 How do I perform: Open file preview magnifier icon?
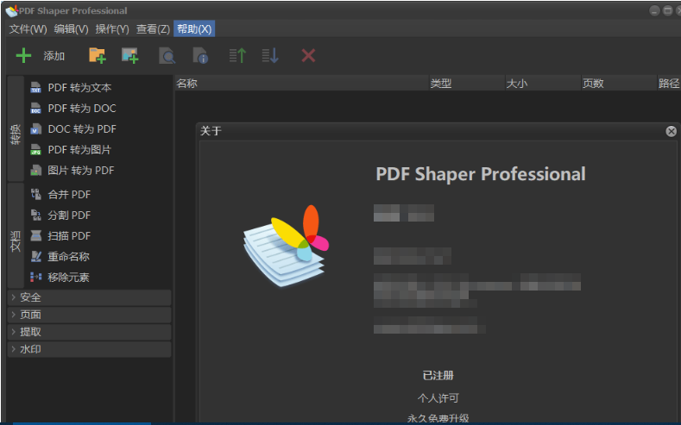click(167, 55)
